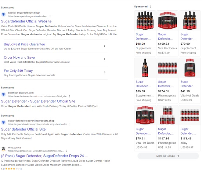Click Sugar Defender title of $98.00 product
The image size is (202, 172).
point(143,37)
